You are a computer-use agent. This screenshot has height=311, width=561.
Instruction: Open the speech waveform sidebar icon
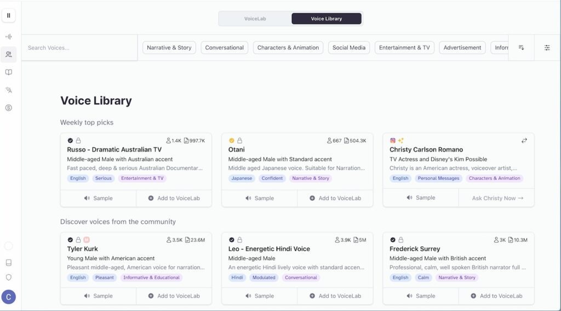[8, 37]
